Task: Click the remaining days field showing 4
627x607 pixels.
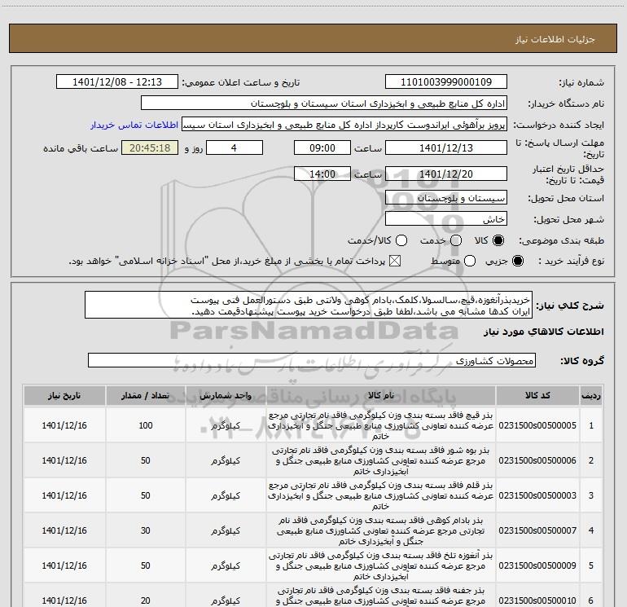Action: point(235,147)
